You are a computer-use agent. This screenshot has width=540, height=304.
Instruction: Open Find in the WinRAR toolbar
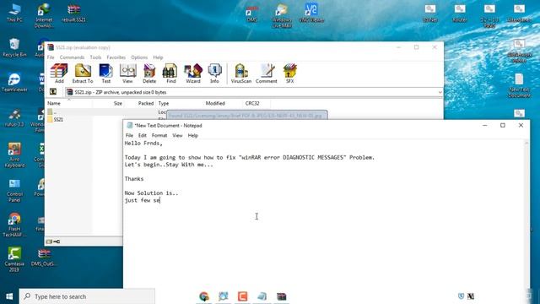(170, 73)
